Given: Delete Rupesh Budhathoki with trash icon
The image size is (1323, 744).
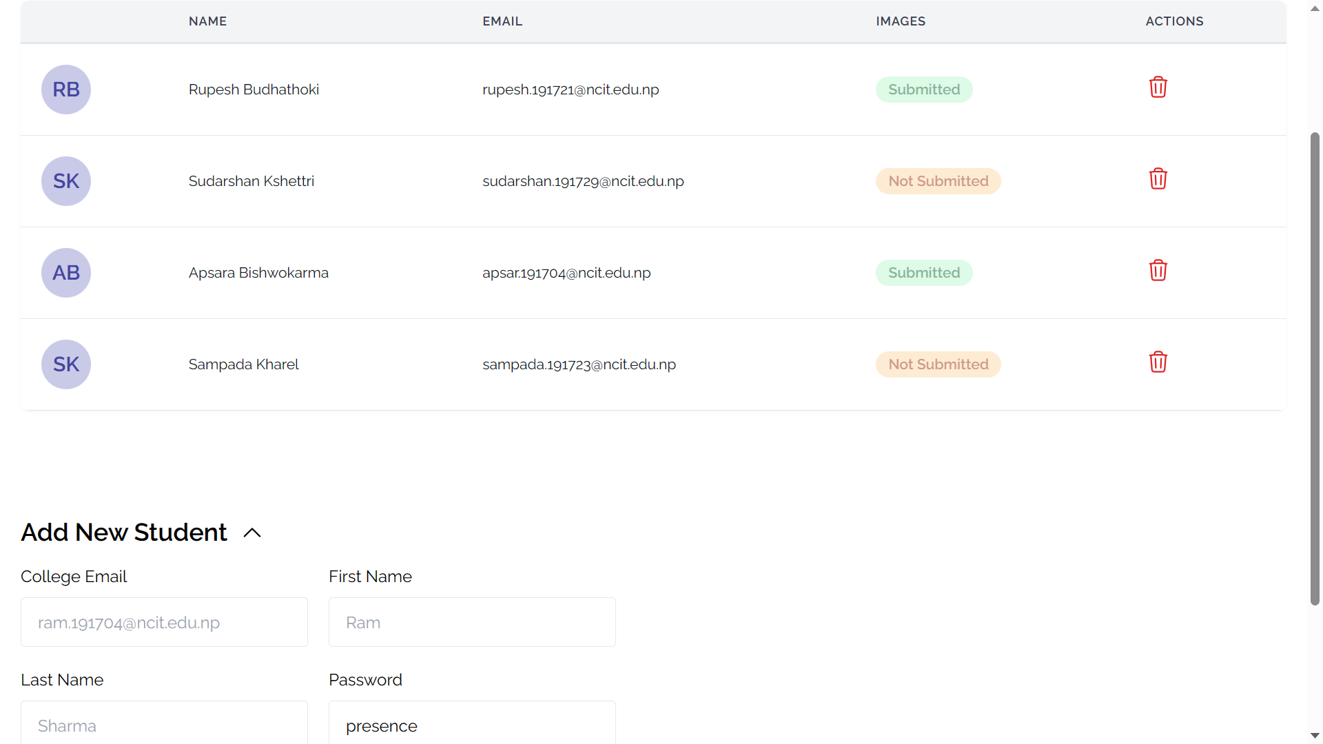Looking at the screenshot, I should pyautogui.click(x=1158, y=87).
